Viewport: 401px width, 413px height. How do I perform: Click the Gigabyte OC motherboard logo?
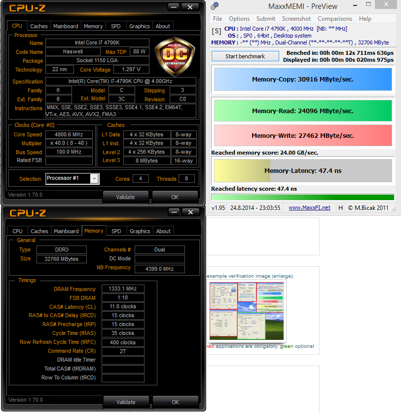coord(175,57)
